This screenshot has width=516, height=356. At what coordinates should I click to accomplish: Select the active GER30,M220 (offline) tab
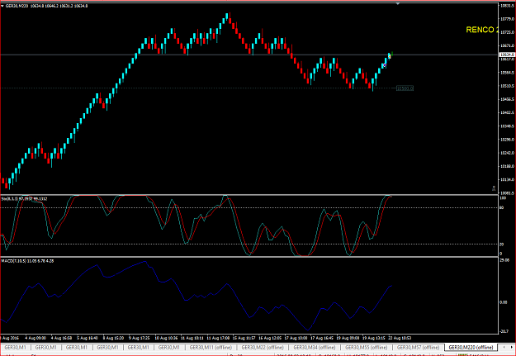(x=471, y=347)
